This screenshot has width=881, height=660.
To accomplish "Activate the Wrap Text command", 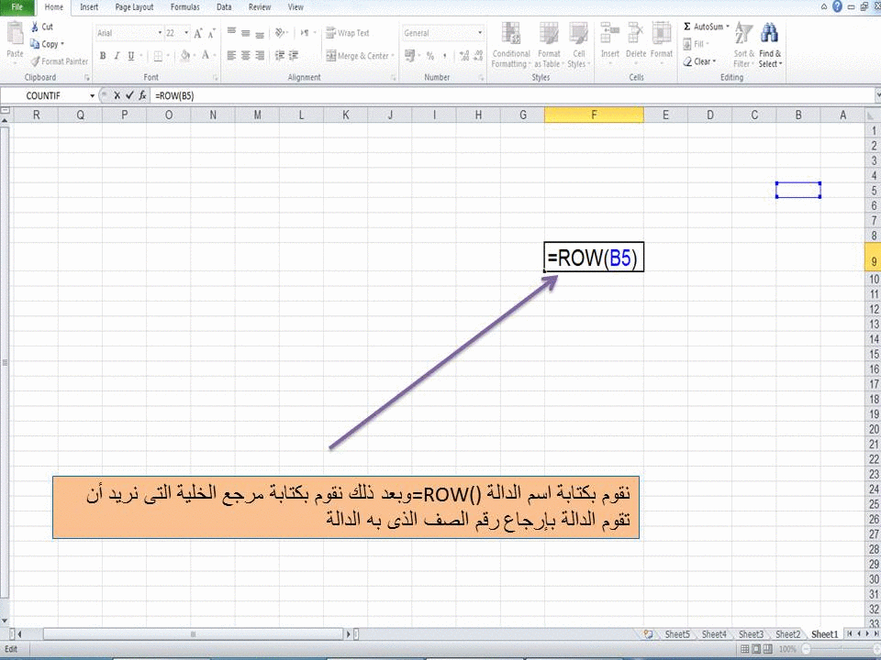I will (x=351, y=33).
